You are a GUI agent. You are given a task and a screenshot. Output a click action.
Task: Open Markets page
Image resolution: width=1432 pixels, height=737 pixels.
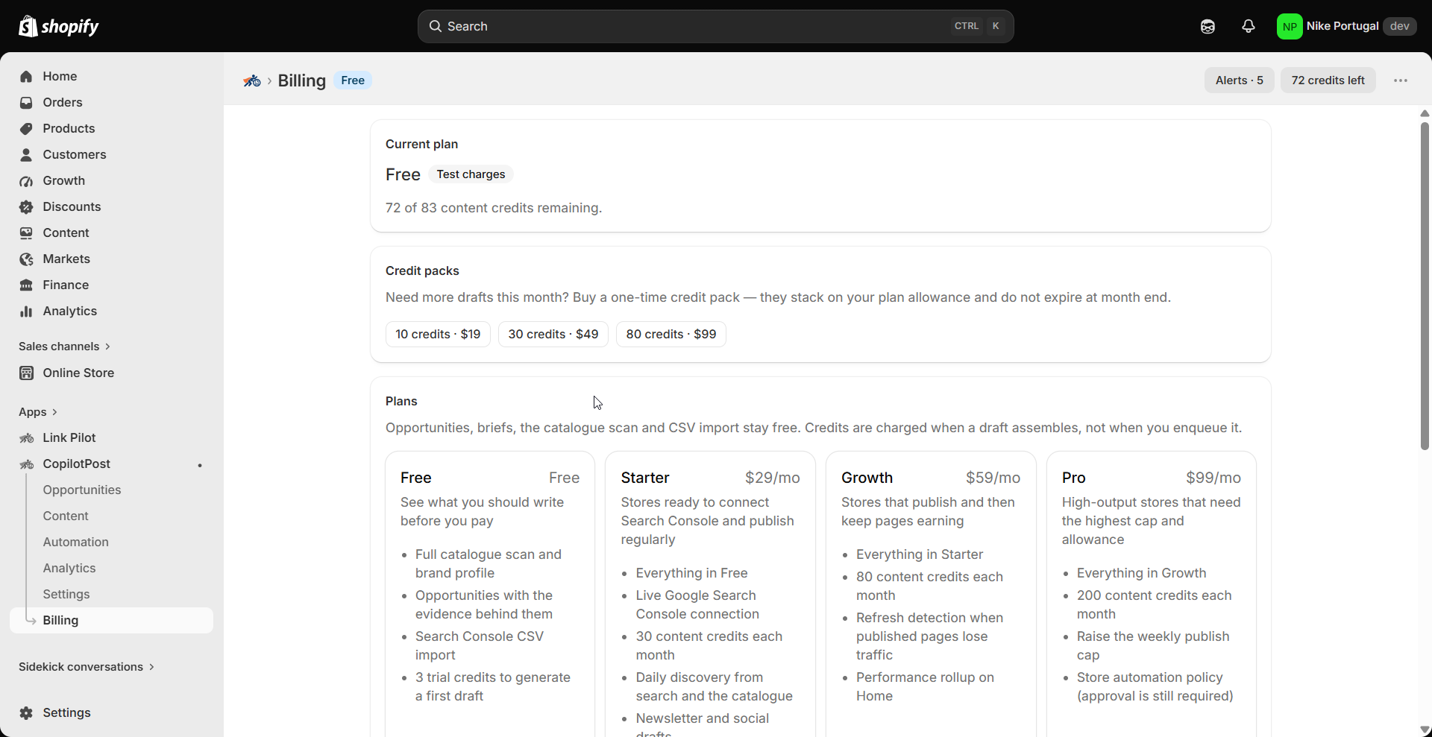(111, 259)
